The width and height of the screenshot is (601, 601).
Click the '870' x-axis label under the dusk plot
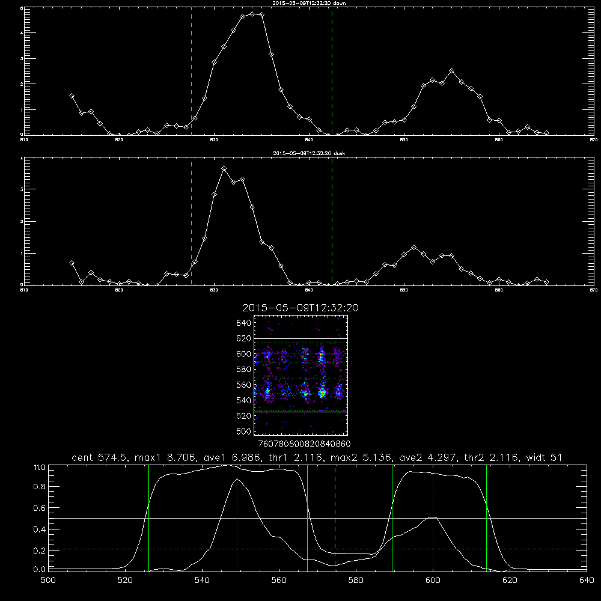(x=594, y=290)
